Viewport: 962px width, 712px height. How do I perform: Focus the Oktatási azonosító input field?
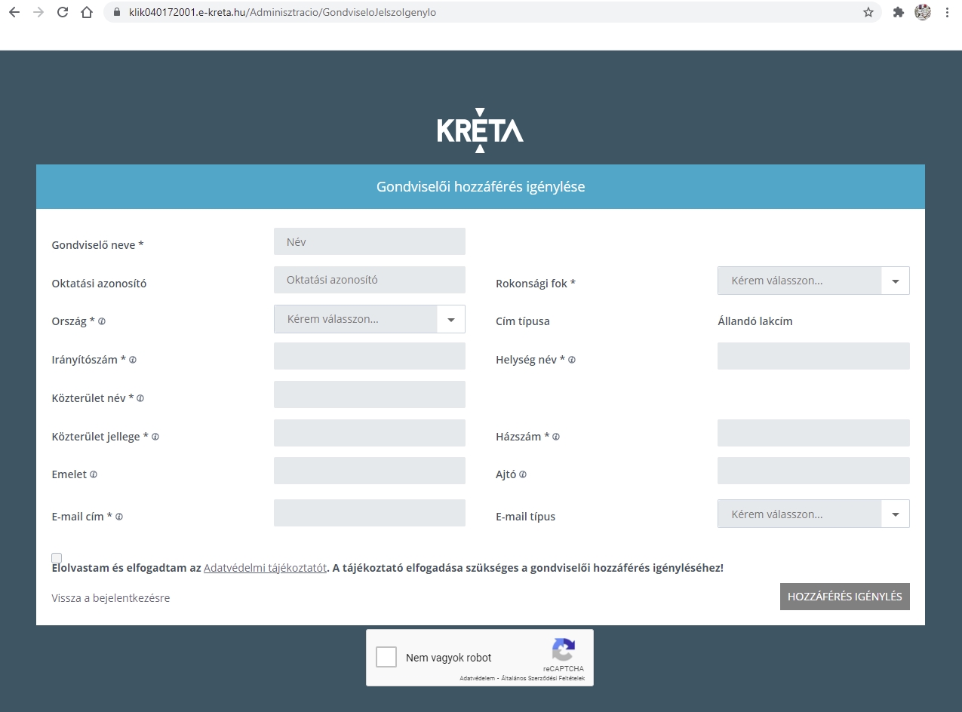370,279
